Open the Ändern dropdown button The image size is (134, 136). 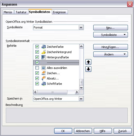110,54
